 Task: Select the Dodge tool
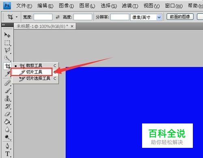pos(7,137)
